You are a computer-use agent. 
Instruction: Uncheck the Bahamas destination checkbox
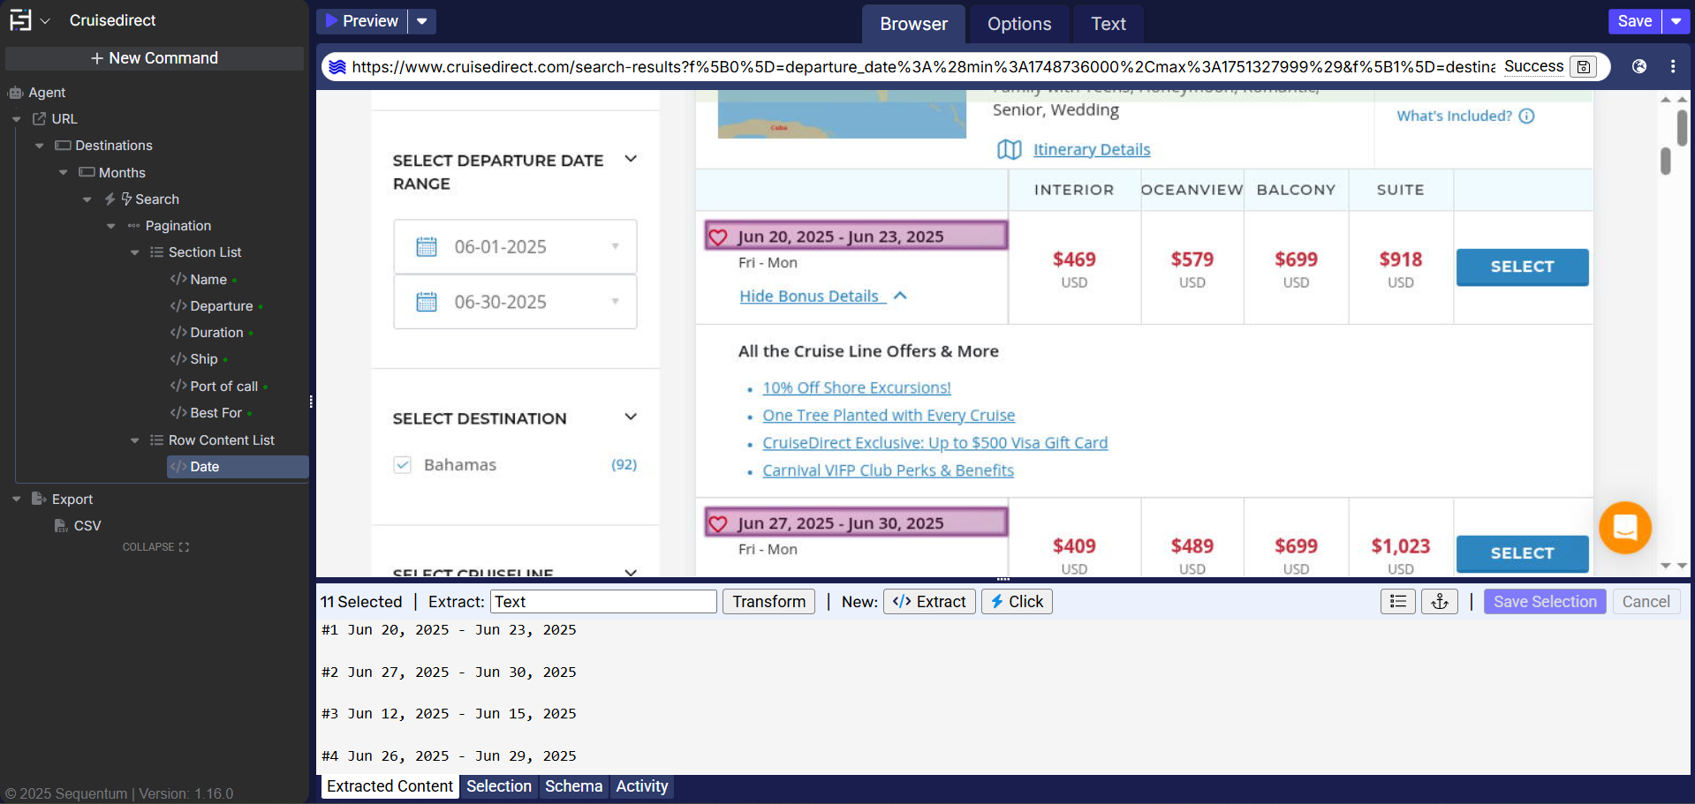[403, 465]
